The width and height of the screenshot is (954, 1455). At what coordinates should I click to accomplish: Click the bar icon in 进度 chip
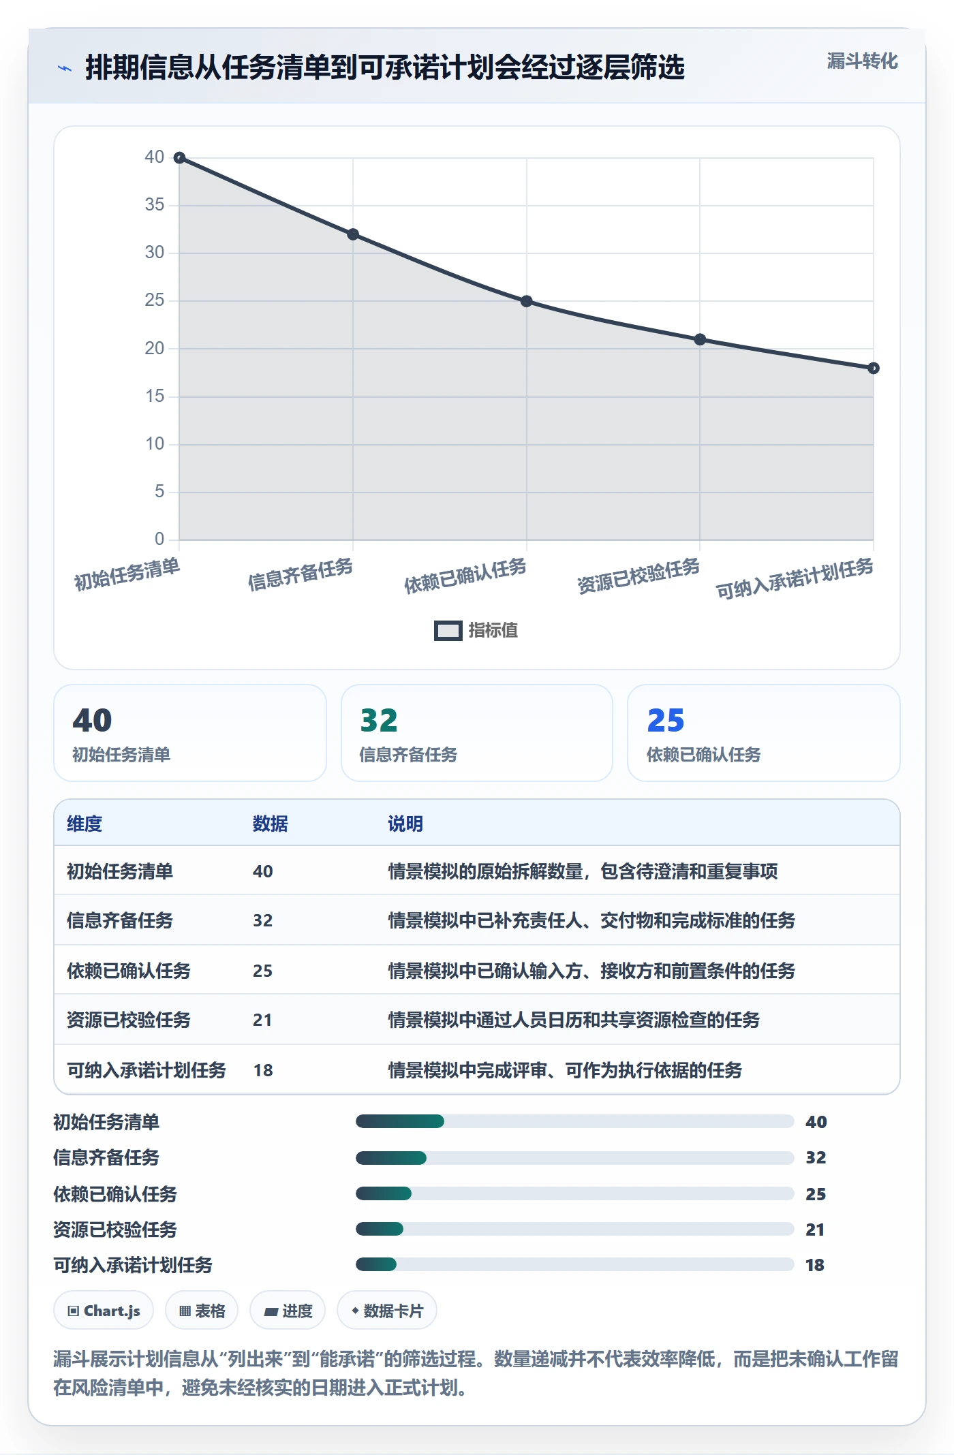271,1312
